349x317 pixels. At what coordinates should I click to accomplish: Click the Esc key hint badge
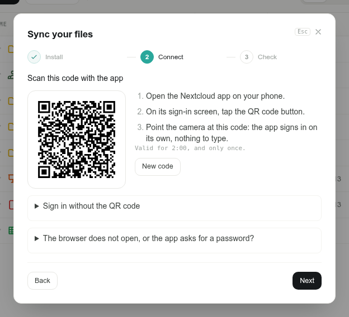coord(302,32)
